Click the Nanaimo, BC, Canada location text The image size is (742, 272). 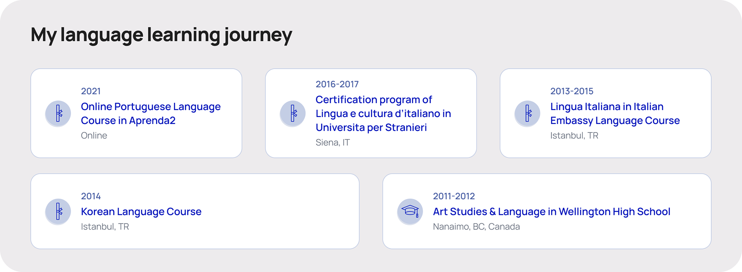pyautogui.click(x=476, y=227)
